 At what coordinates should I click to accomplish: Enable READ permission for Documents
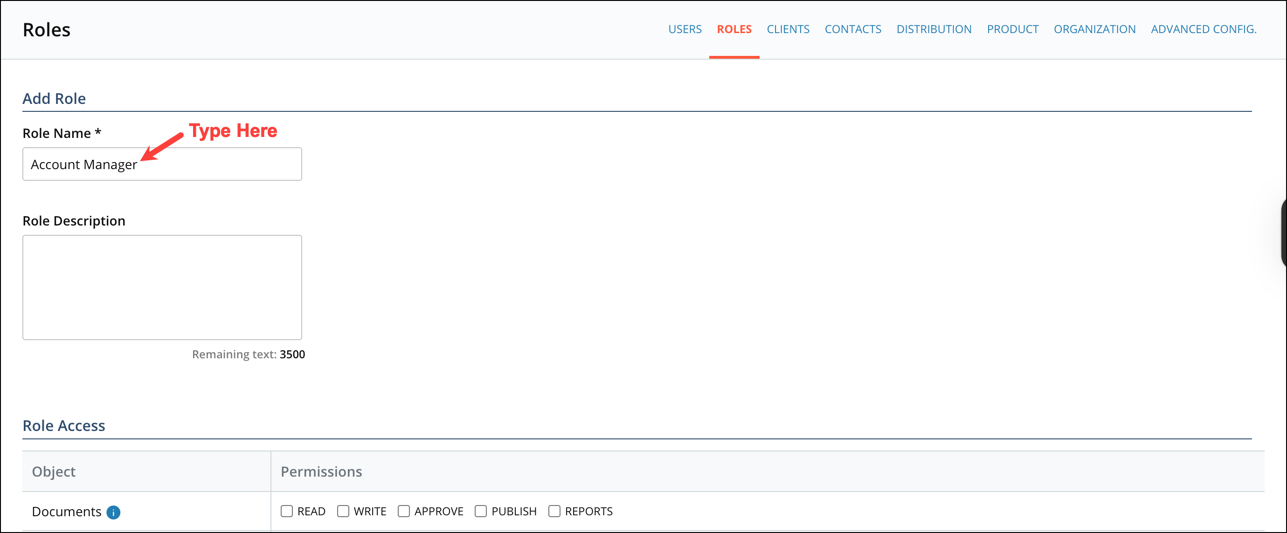tap(286, 511)
